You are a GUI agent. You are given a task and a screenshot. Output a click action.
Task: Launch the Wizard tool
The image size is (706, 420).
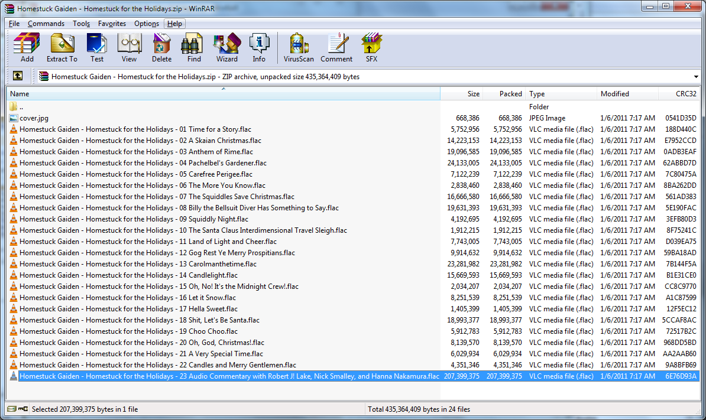226,47
